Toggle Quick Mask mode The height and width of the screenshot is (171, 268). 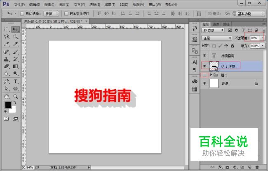pyautogui.click(x=6, y=119)
